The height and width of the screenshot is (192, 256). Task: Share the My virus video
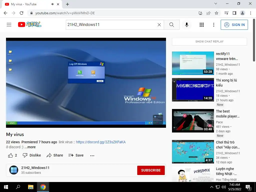55,155
